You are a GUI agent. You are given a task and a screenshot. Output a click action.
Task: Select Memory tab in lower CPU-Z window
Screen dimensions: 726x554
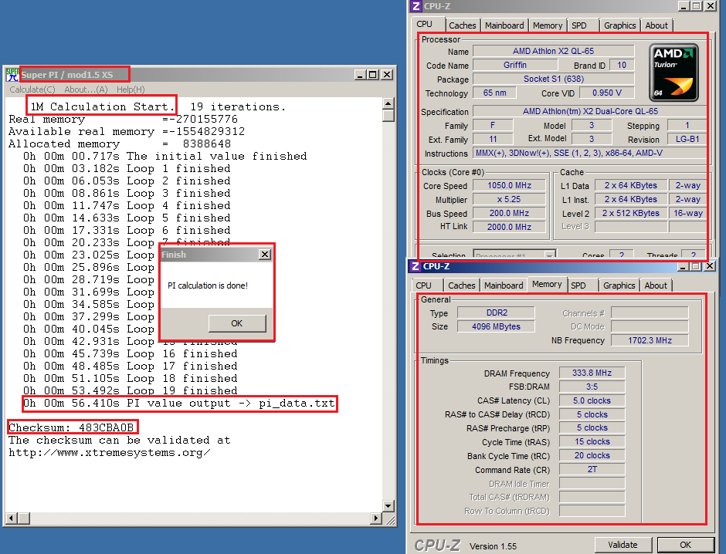pos(547,285)
